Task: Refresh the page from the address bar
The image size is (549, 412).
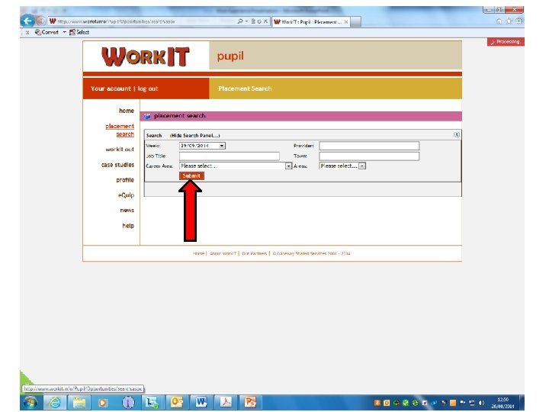Action: 259,21
